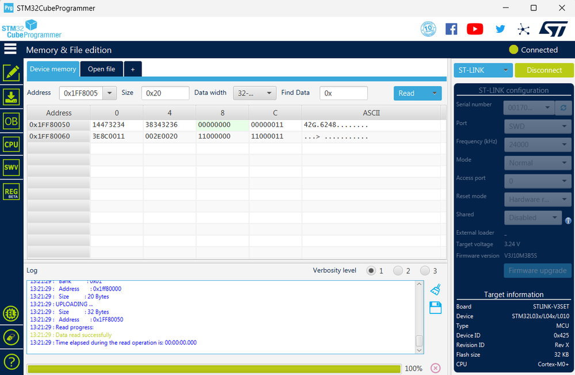The width and height of the screenshot is (575, 375).
Task: Open the Mode Normal dropdown
Action: [x=538, y=163]
